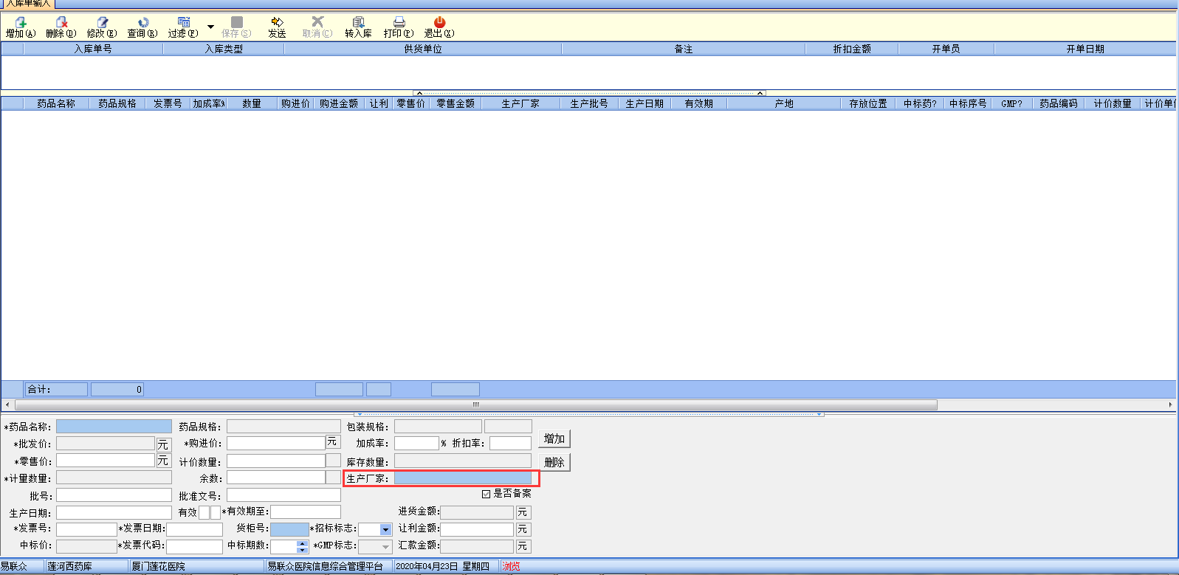Click the 元 button beside 让利金额

click(523, 529)
